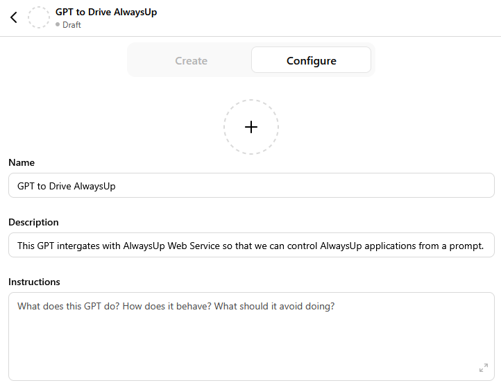Screen dimensions: 501x392
Task: Switch to the Create tab
Action: (191, 60)
